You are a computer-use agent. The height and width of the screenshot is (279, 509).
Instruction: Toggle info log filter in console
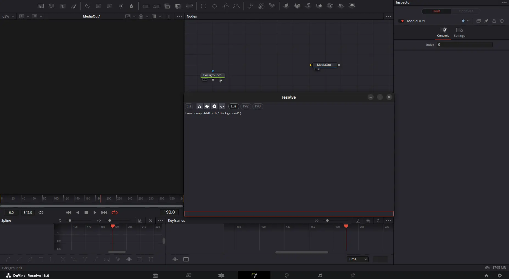[x=207, y=106]
